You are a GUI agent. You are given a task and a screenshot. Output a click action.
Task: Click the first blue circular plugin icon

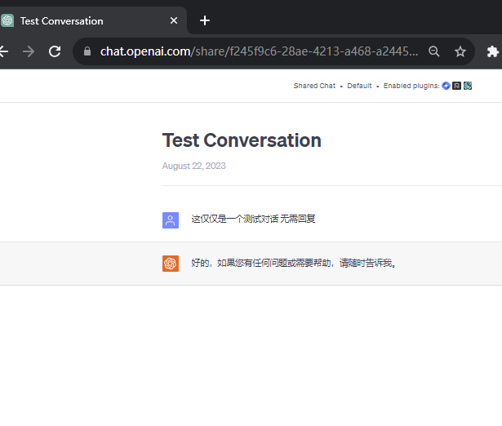[x=446, y=86]
